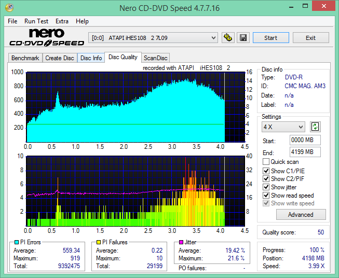Screen dimensions: 339x278
Task: Select the Disc Quality tab
Action: pyautogui.click(x=123, y=57)
